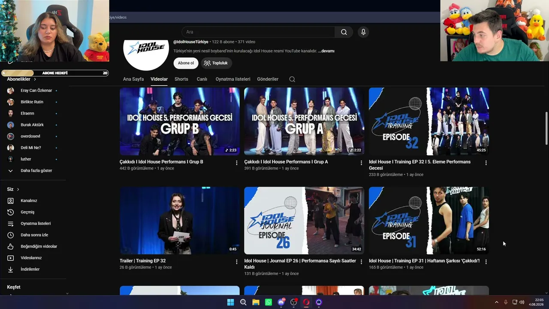Open the Gönderiler tab
549x309 pixels.
pos(268,79)
